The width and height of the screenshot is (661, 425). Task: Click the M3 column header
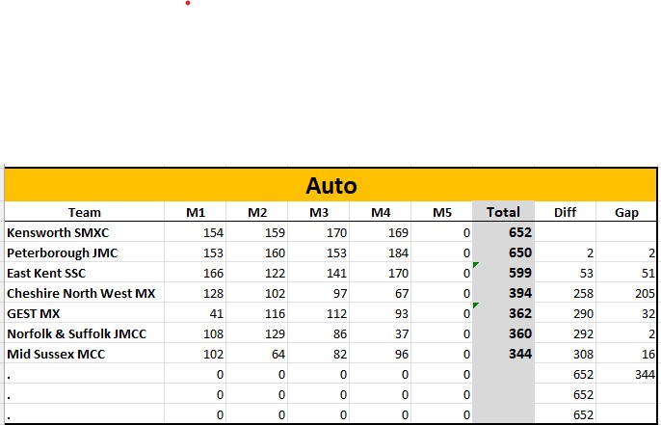click(319, 212)
